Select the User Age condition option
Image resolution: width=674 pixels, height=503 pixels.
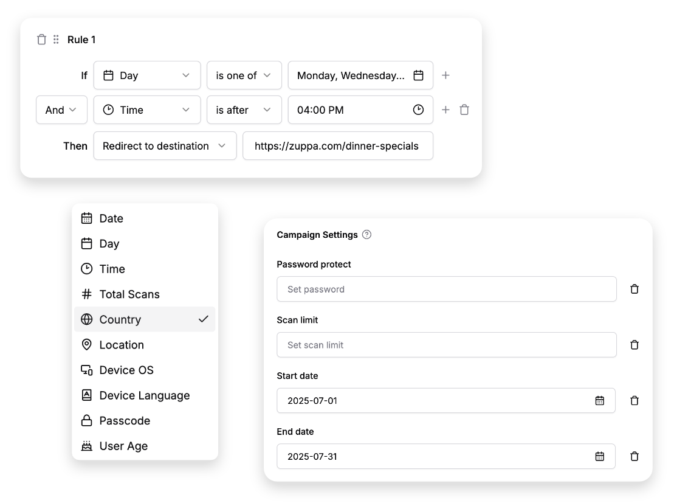[123, 446]
